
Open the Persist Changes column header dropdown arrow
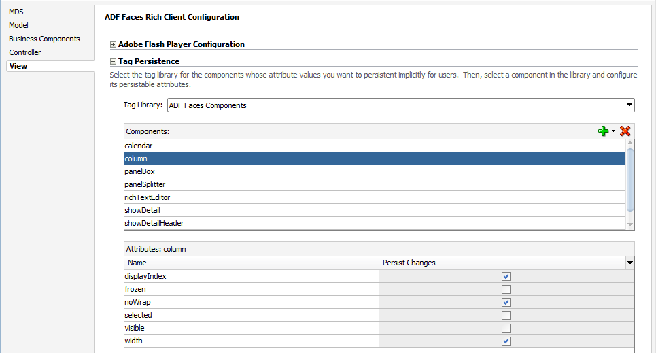[x=629, y=263]
